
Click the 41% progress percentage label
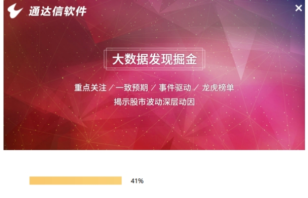(x=137, y=181)
